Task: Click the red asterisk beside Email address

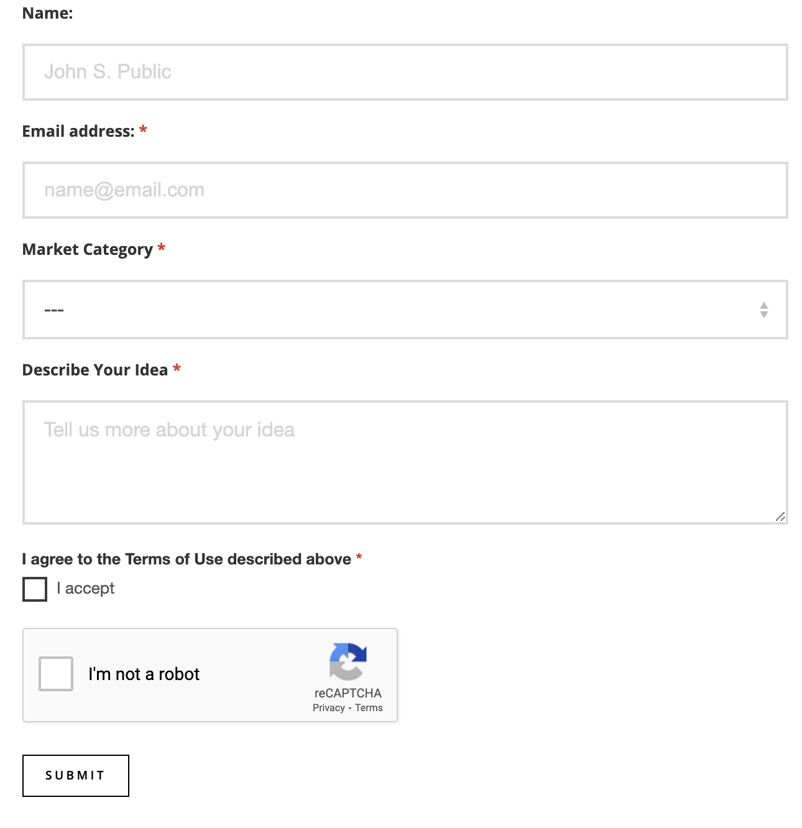Action: click(143, 131)
